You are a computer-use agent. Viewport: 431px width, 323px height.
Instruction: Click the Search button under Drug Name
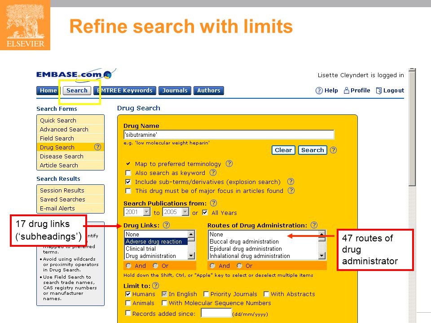[x=312, y=150]
